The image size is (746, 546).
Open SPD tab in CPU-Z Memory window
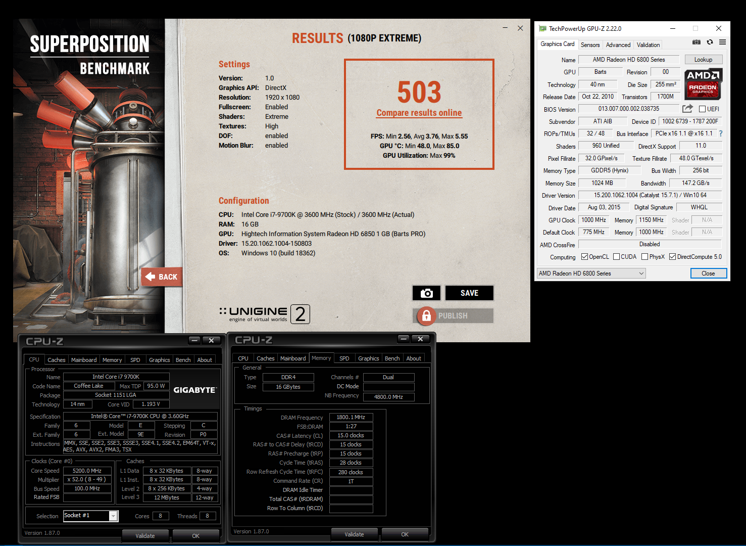pos(344,358)
